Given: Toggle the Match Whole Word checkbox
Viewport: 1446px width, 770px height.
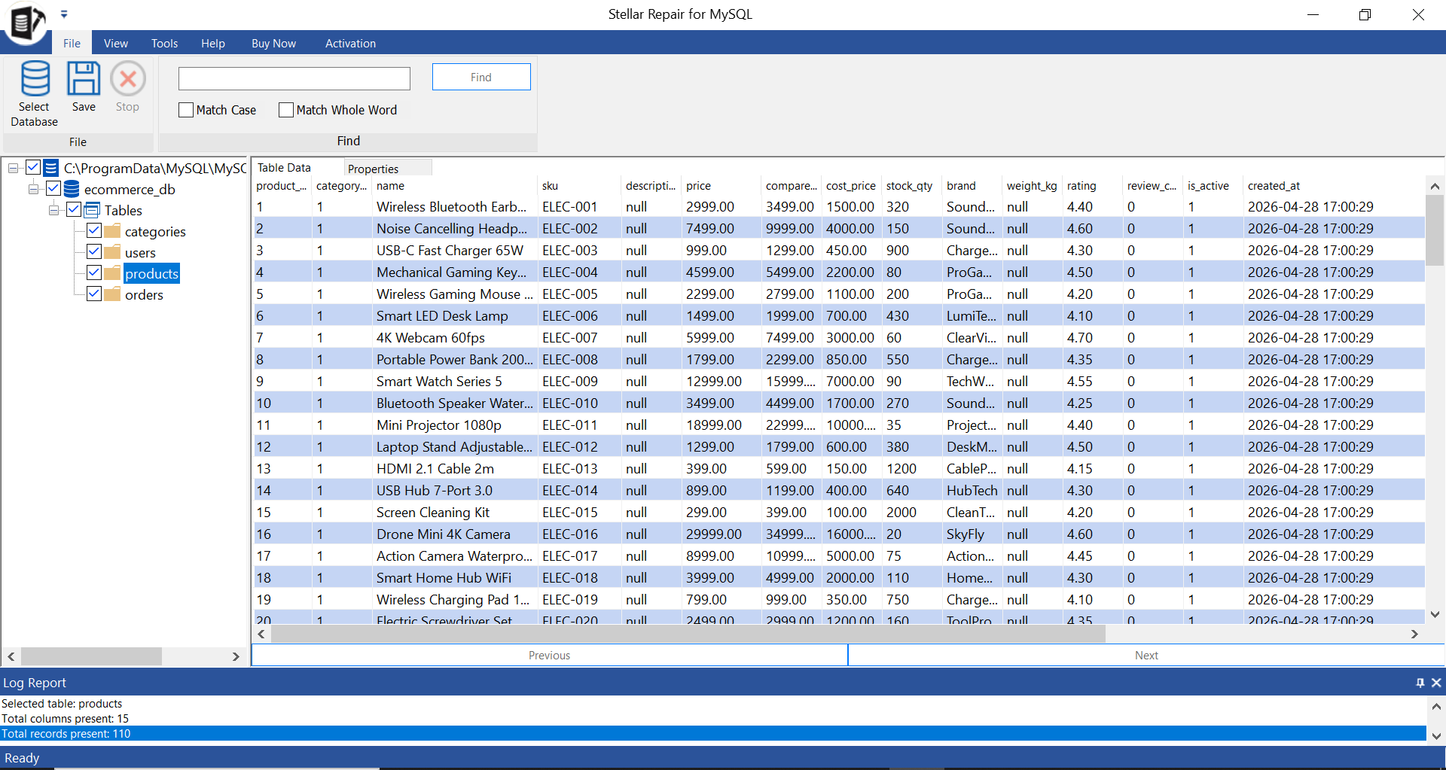Looking at the screenshot, I should click(286, 110).
